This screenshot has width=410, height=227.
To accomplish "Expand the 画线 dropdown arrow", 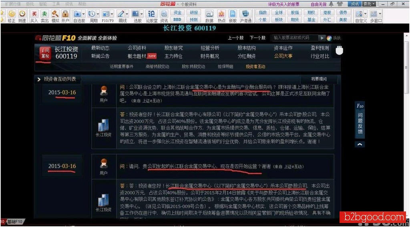I will coord(127,14).
